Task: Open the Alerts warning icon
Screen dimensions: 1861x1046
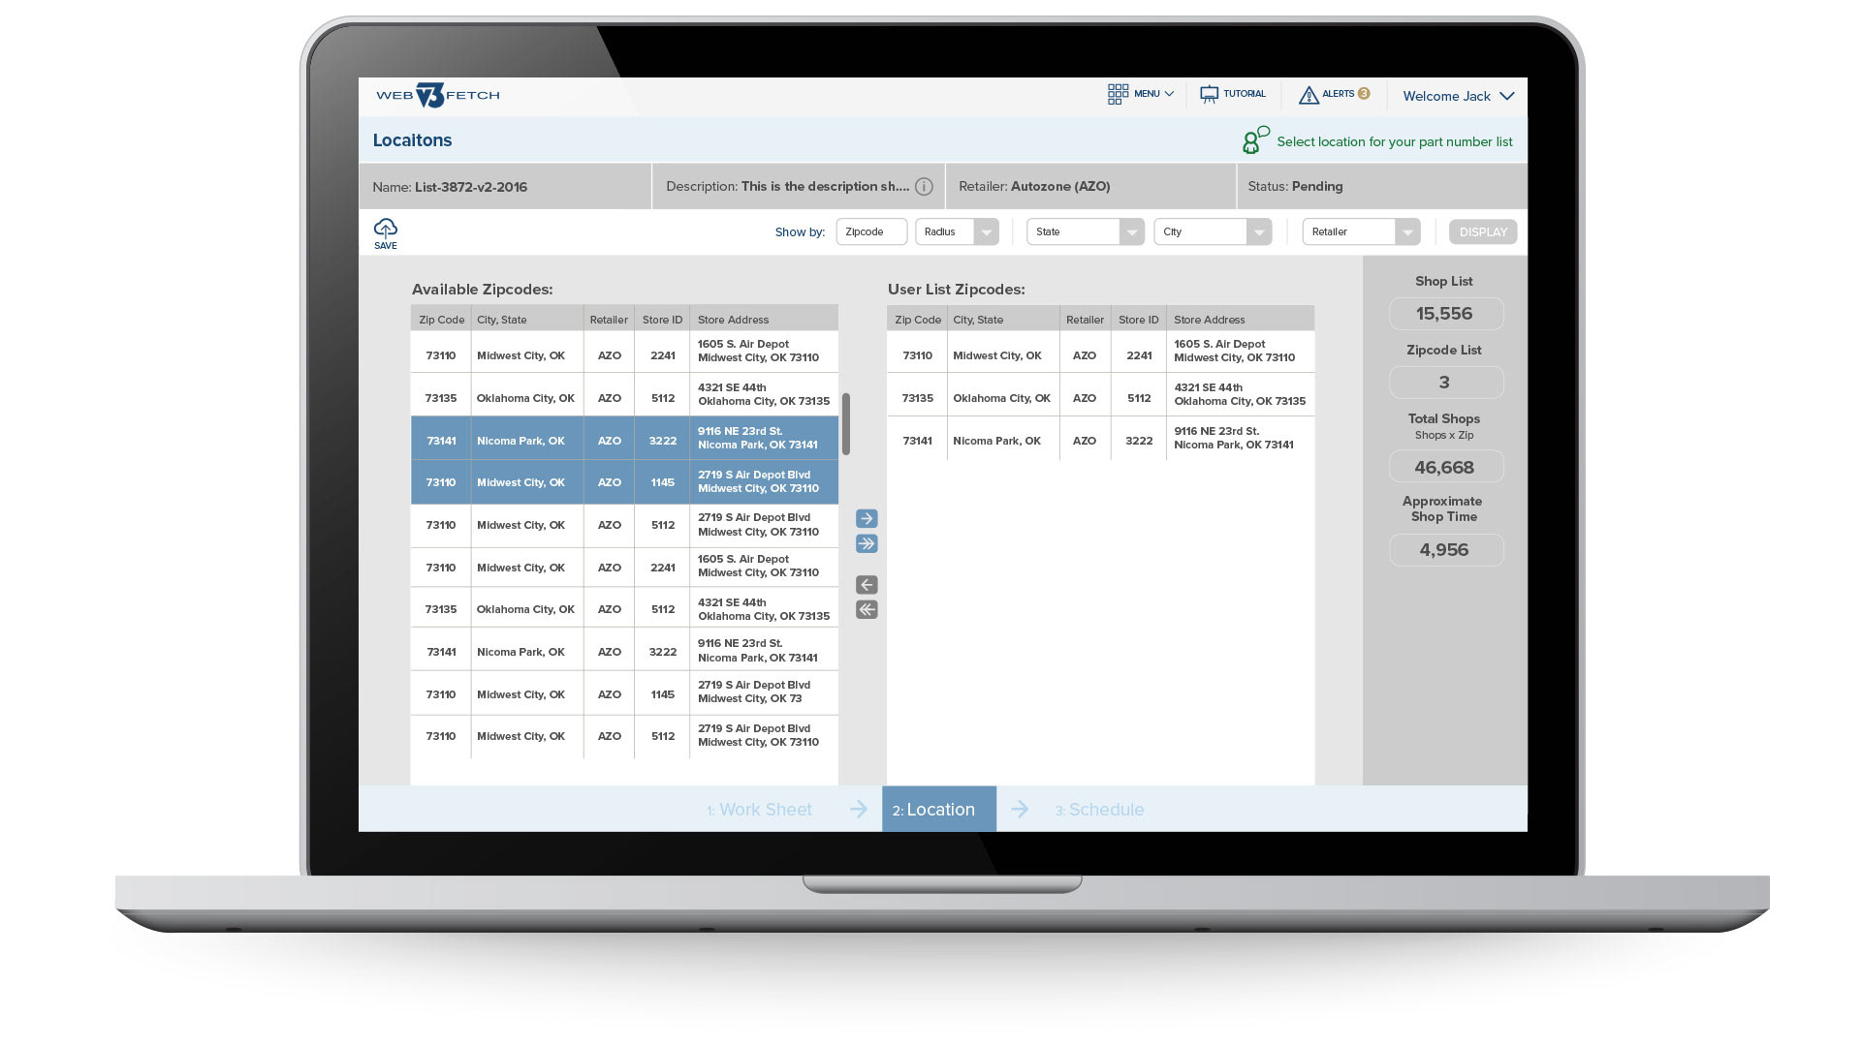Action: (1309, 95)
